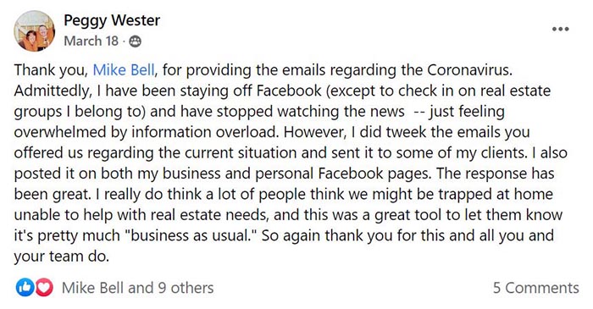Click the word Admittedly in the post
The image size is (593, 309).
pyautogui.click(x=51, y=91)
